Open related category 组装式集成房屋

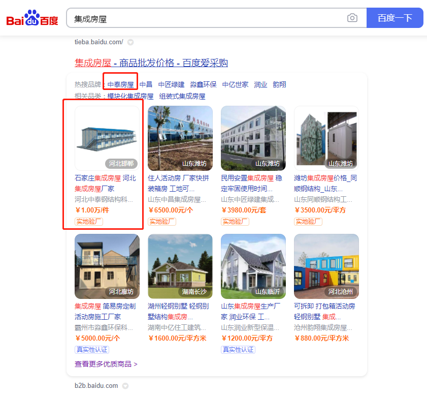pyautogui.click(x=182, y=96)
